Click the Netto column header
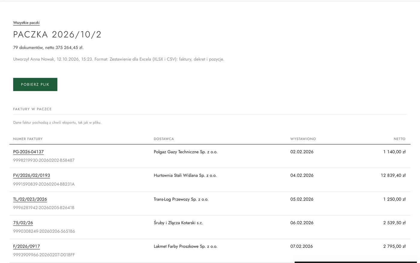This screenshot has width=420, height=263. [x=400, y=139]
